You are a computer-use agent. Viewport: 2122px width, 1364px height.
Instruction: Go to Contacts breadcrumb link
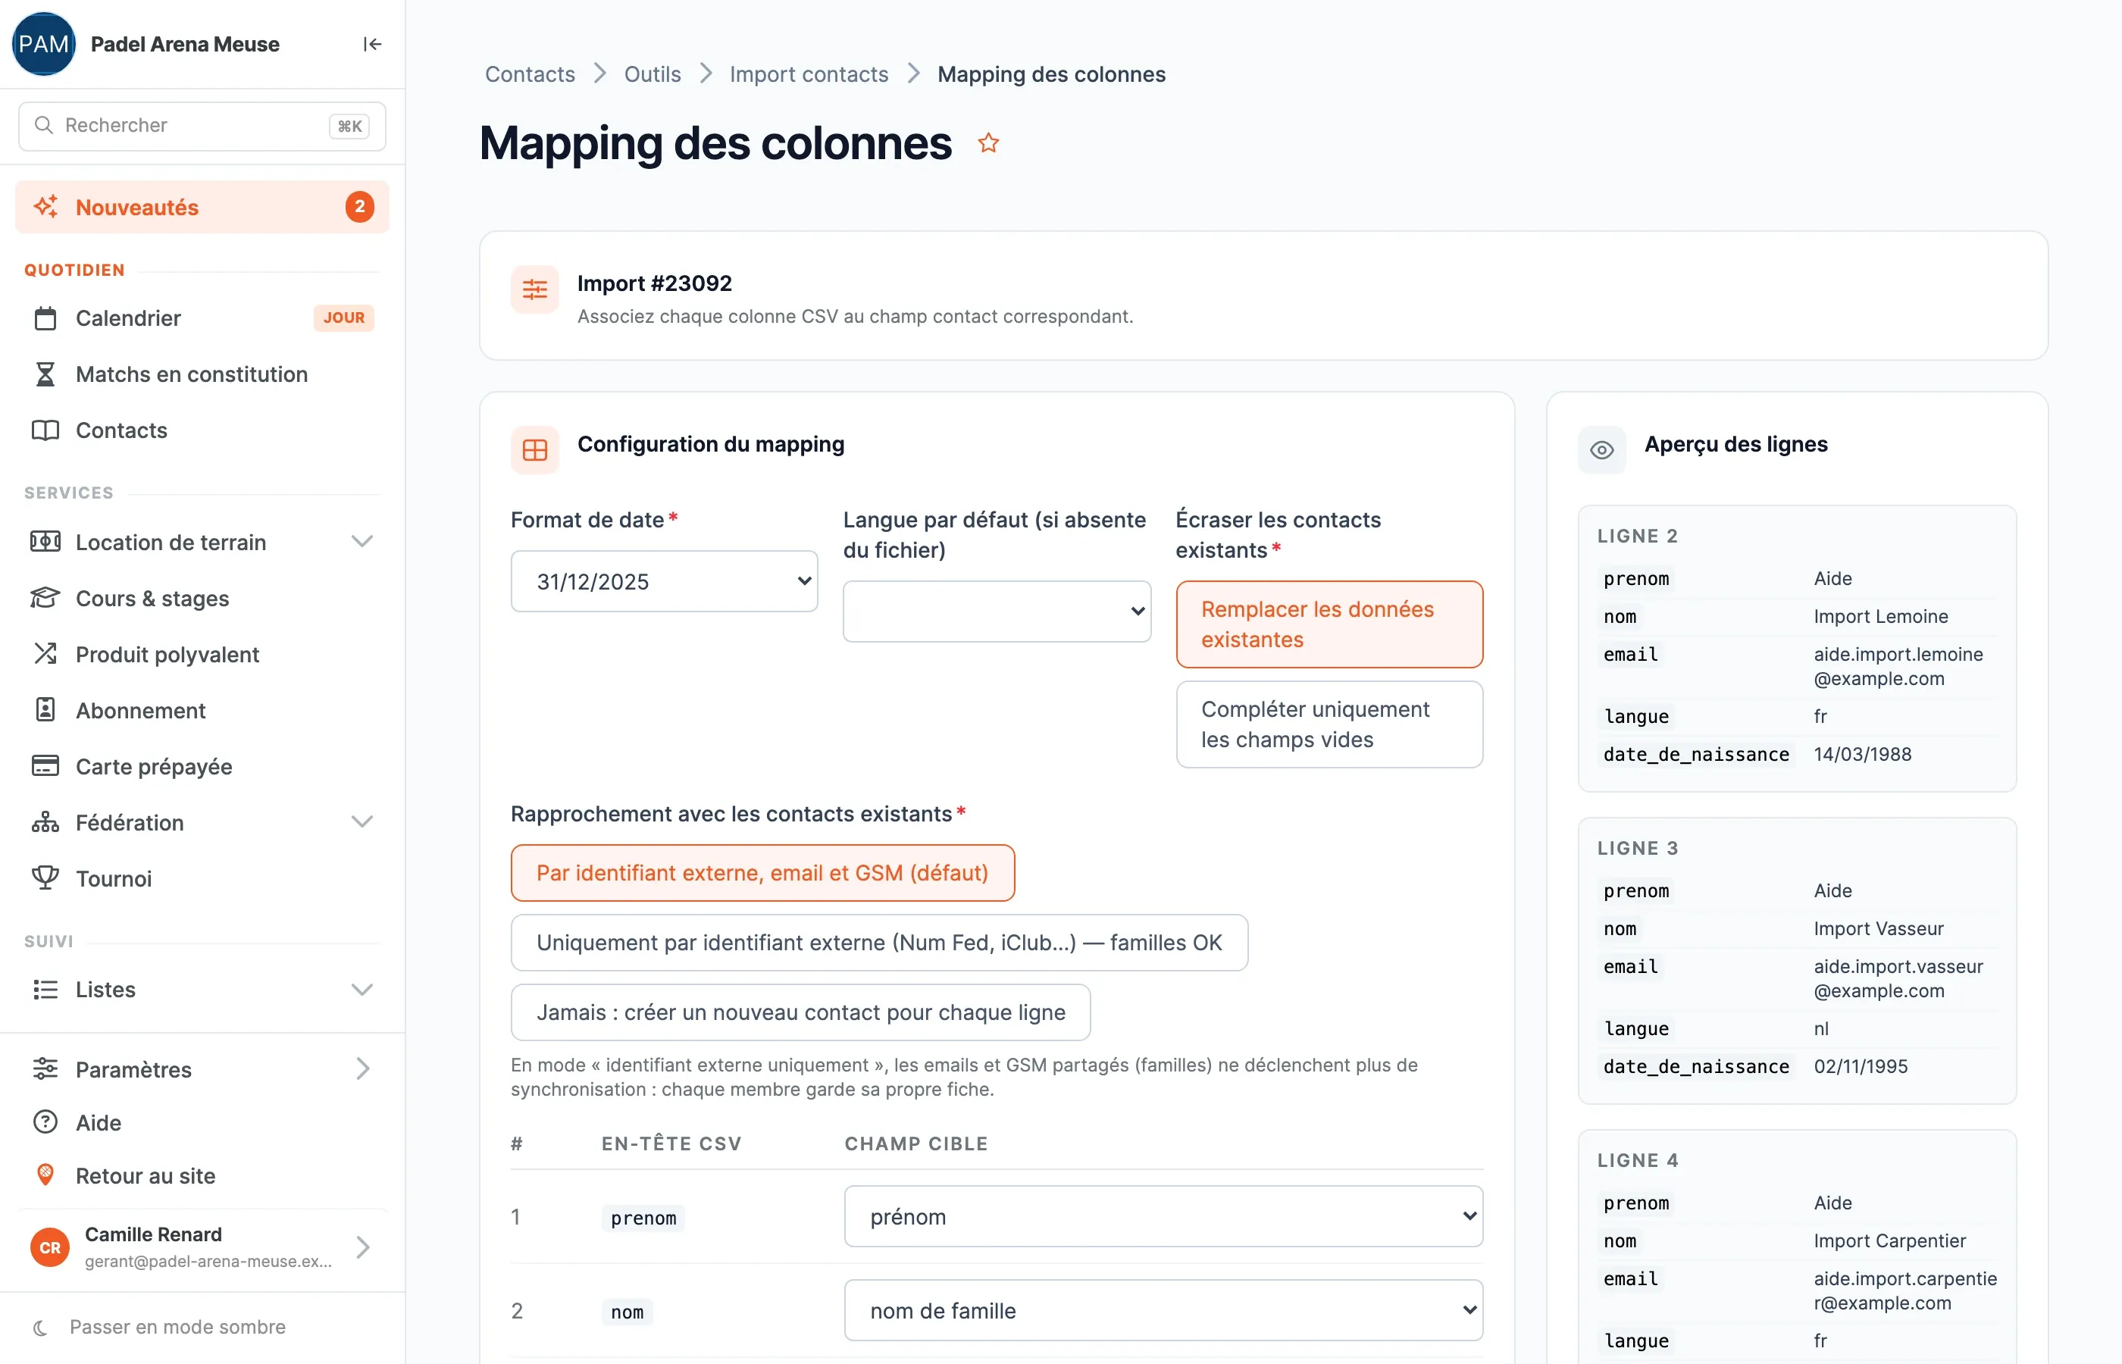[x=530, y=74]
